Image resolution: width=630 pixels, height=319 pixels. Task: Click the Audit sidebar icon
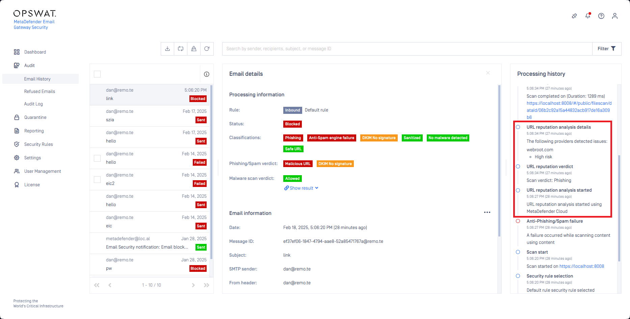click(17, 65)
